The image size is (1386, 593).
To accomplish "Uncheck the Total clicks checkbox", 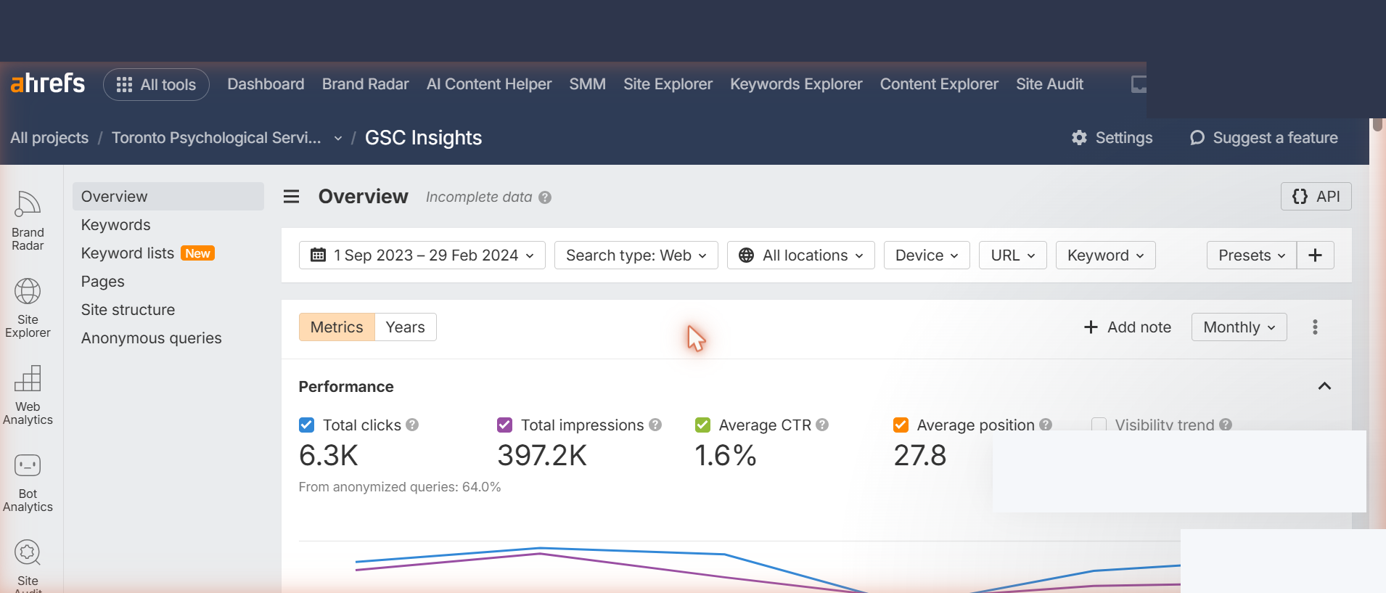I will pos(307,425).
